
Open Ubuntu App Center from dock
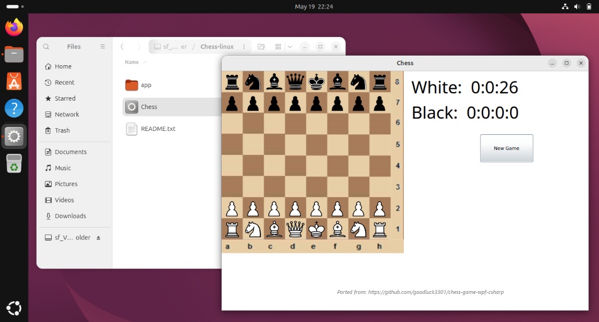coord(14,81)
